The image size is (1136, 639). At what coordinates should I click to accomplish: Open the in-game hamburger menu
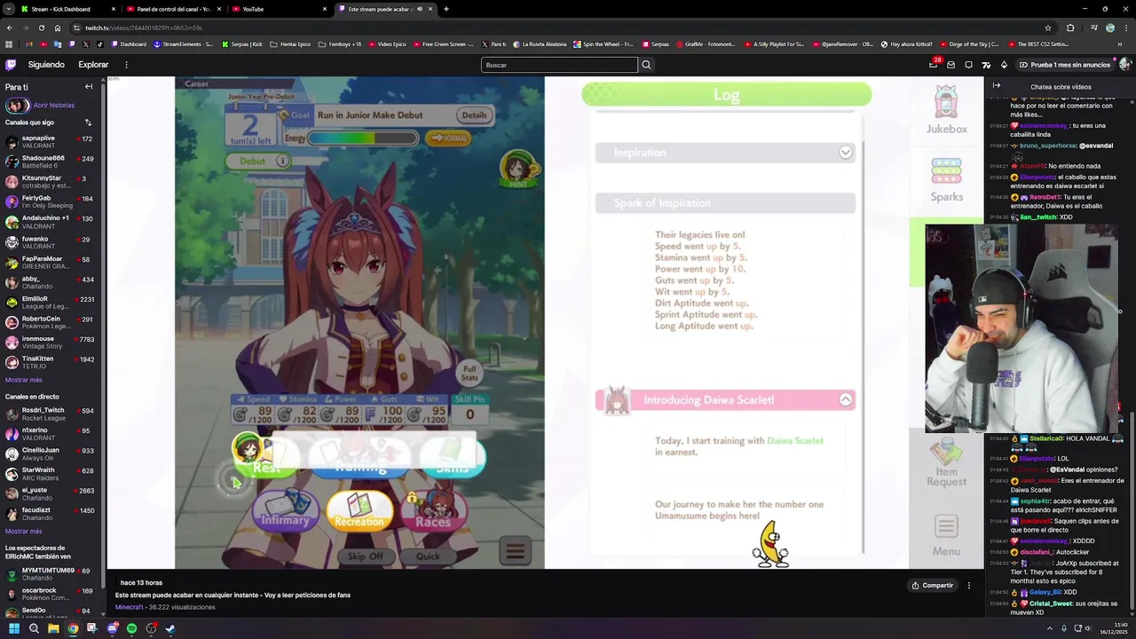515,551
